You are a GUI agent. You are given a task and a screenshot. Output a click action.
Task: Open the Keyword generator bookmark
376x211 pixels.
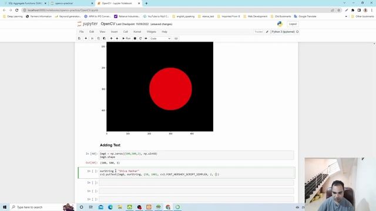(x=68, y=16)
